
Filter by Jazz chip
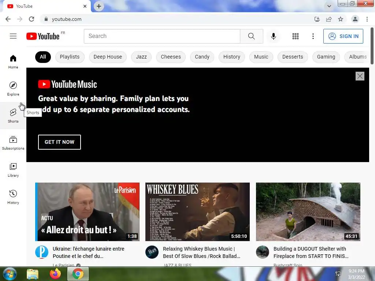click(x=141, y=57)
